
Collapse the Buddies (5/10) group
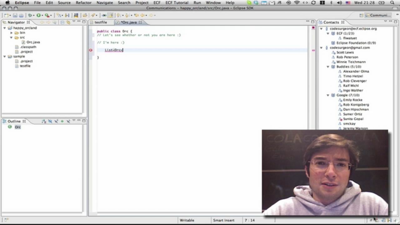[x=327, y=67]
